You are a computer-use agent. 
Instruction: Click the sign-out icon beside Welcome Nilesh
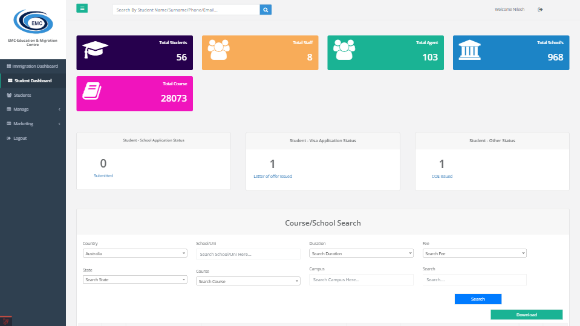(540, 10)
